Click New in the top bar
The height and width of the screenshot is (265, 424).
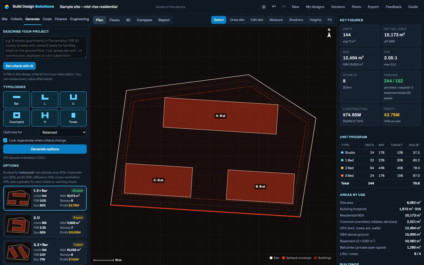pyautogui.click(x=295, y=7)
